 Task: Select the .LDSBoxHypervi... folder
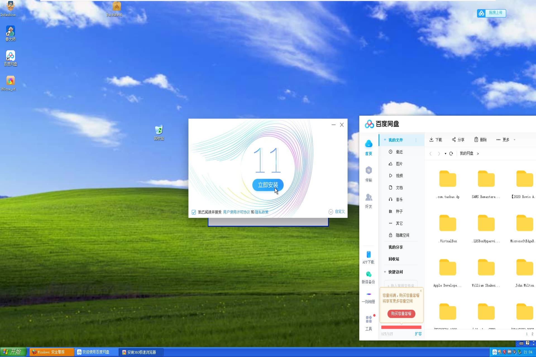pos(486,228)
